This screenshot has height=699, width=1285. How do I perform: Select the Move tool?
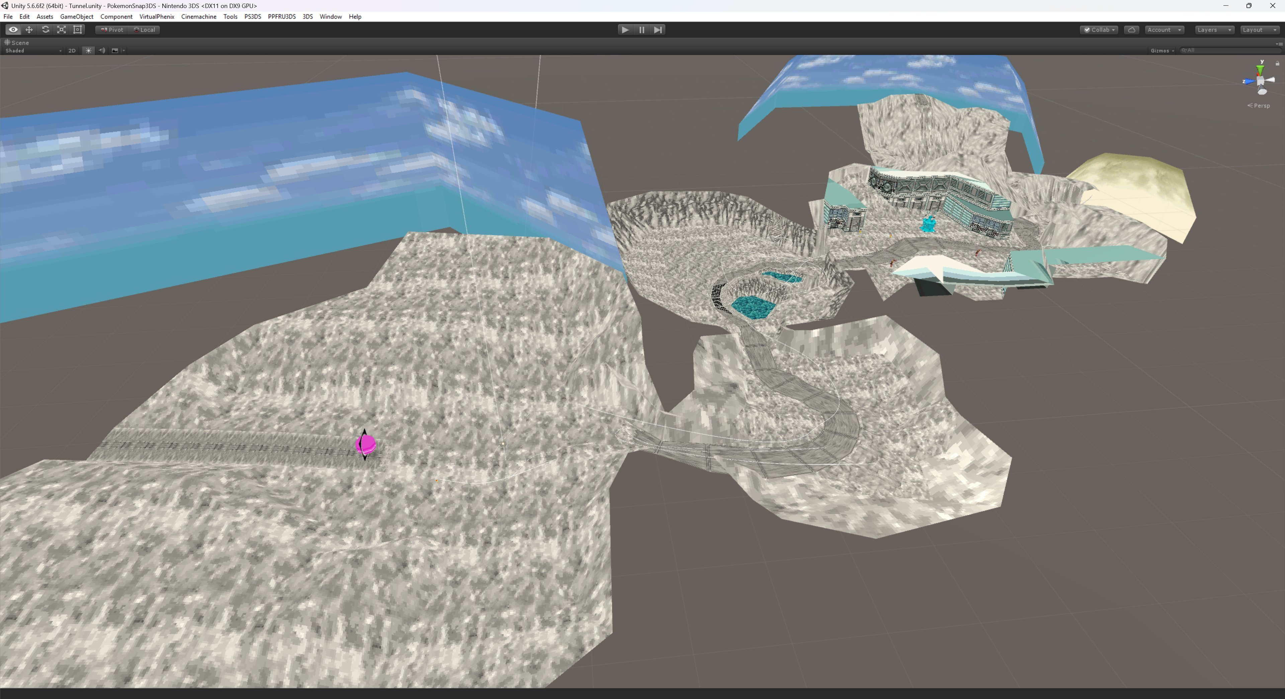coord(29,30)
